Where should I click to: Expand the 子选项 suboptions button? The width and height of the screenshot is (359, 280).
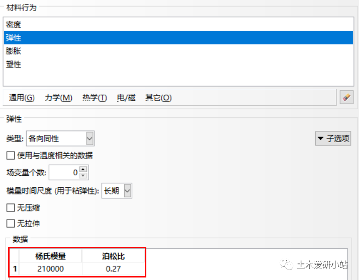click(x=333, y=138)
